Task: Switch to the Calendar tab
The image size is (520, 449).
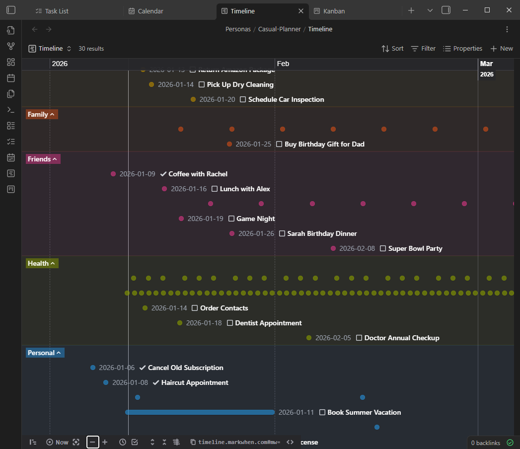Action: (146, 10)
